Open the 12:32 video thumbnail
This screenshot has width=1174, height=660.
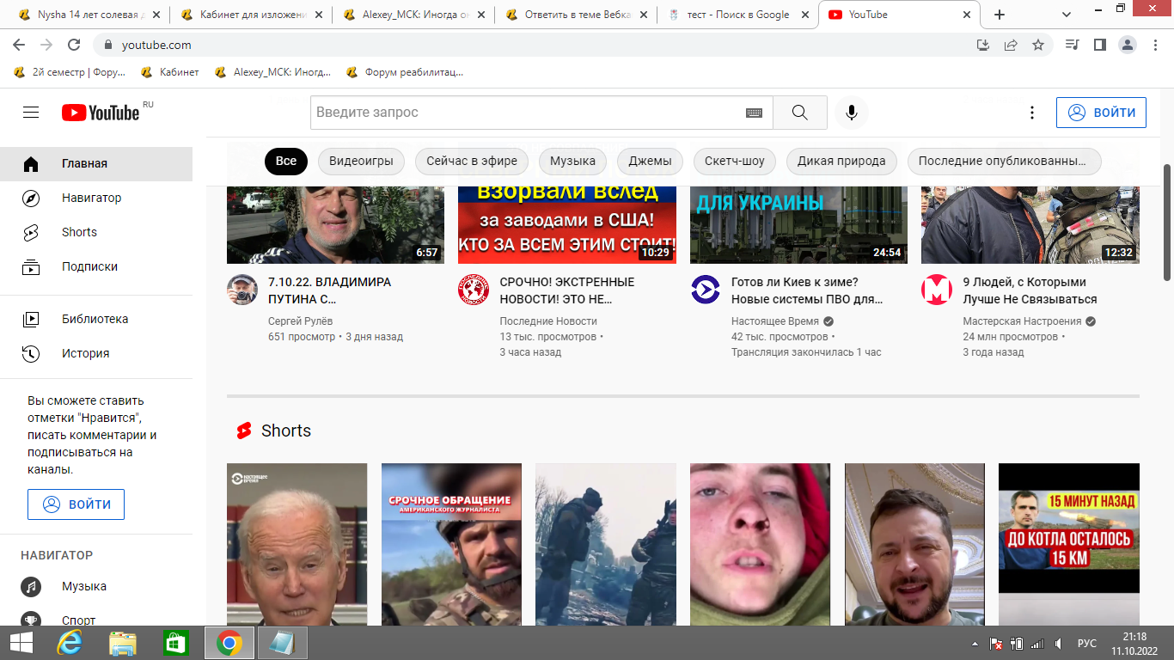click(1030, 224)
